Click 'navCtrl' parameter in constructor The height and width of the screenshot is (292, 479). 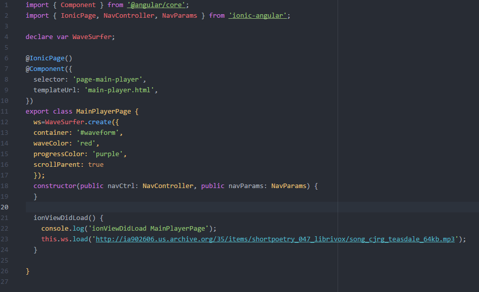click(121, 186)
